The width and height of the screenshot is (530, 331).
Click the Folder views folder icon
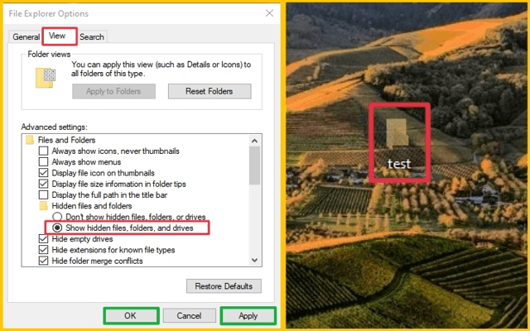[46, 78]
